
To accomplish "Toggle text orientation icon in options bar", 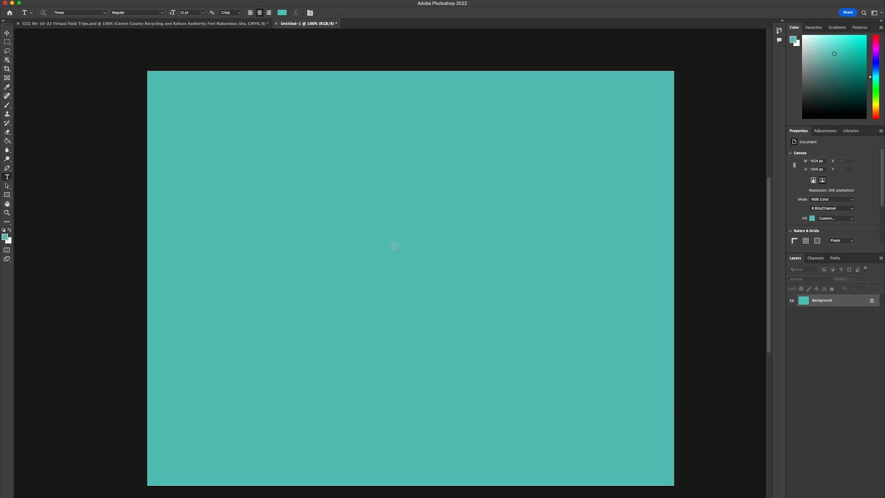I will 43,13.
